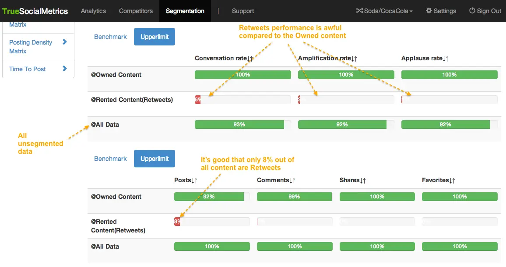506x267 pixels.
Task: Open the Competitors tab
Action: [x=136, y=11]
